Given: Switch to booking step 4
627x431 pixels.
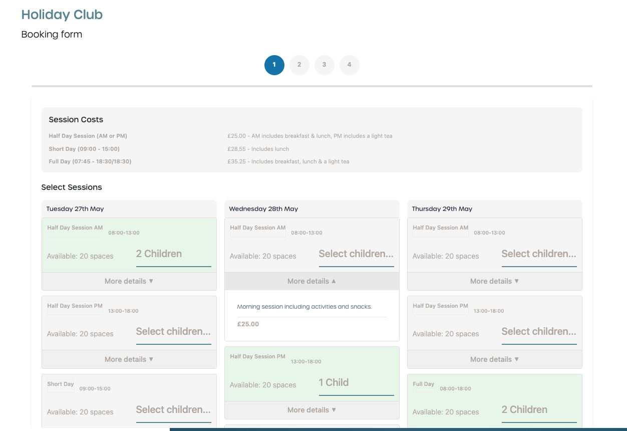Looking at the screenshot, I should pyautogui.click(x=350, y=65).
